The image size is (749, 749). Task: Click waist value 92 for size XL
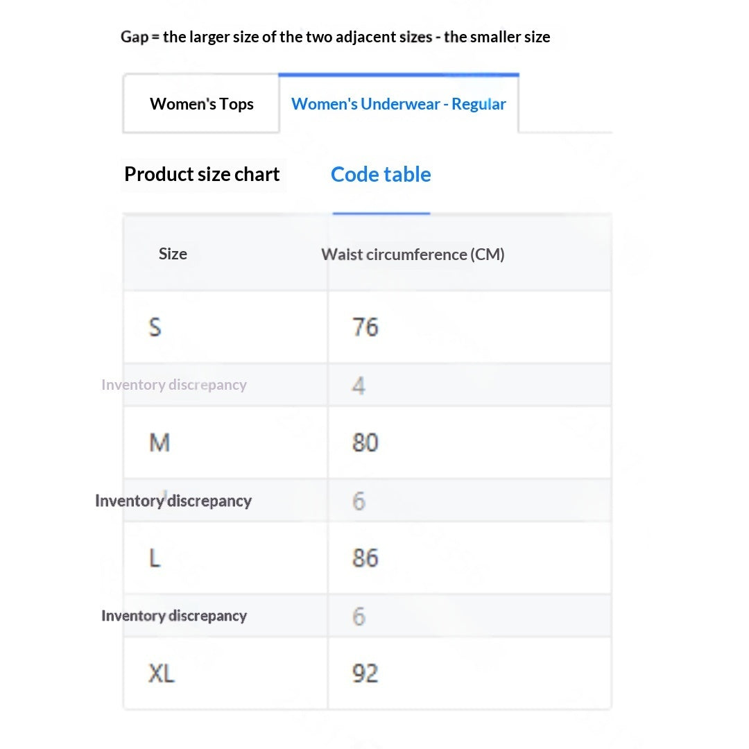click(x=365, y=673)
